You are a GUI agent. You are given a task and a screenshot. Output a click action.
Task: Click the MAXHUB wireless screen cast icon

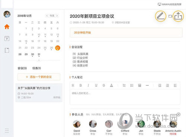click(159, 4)
